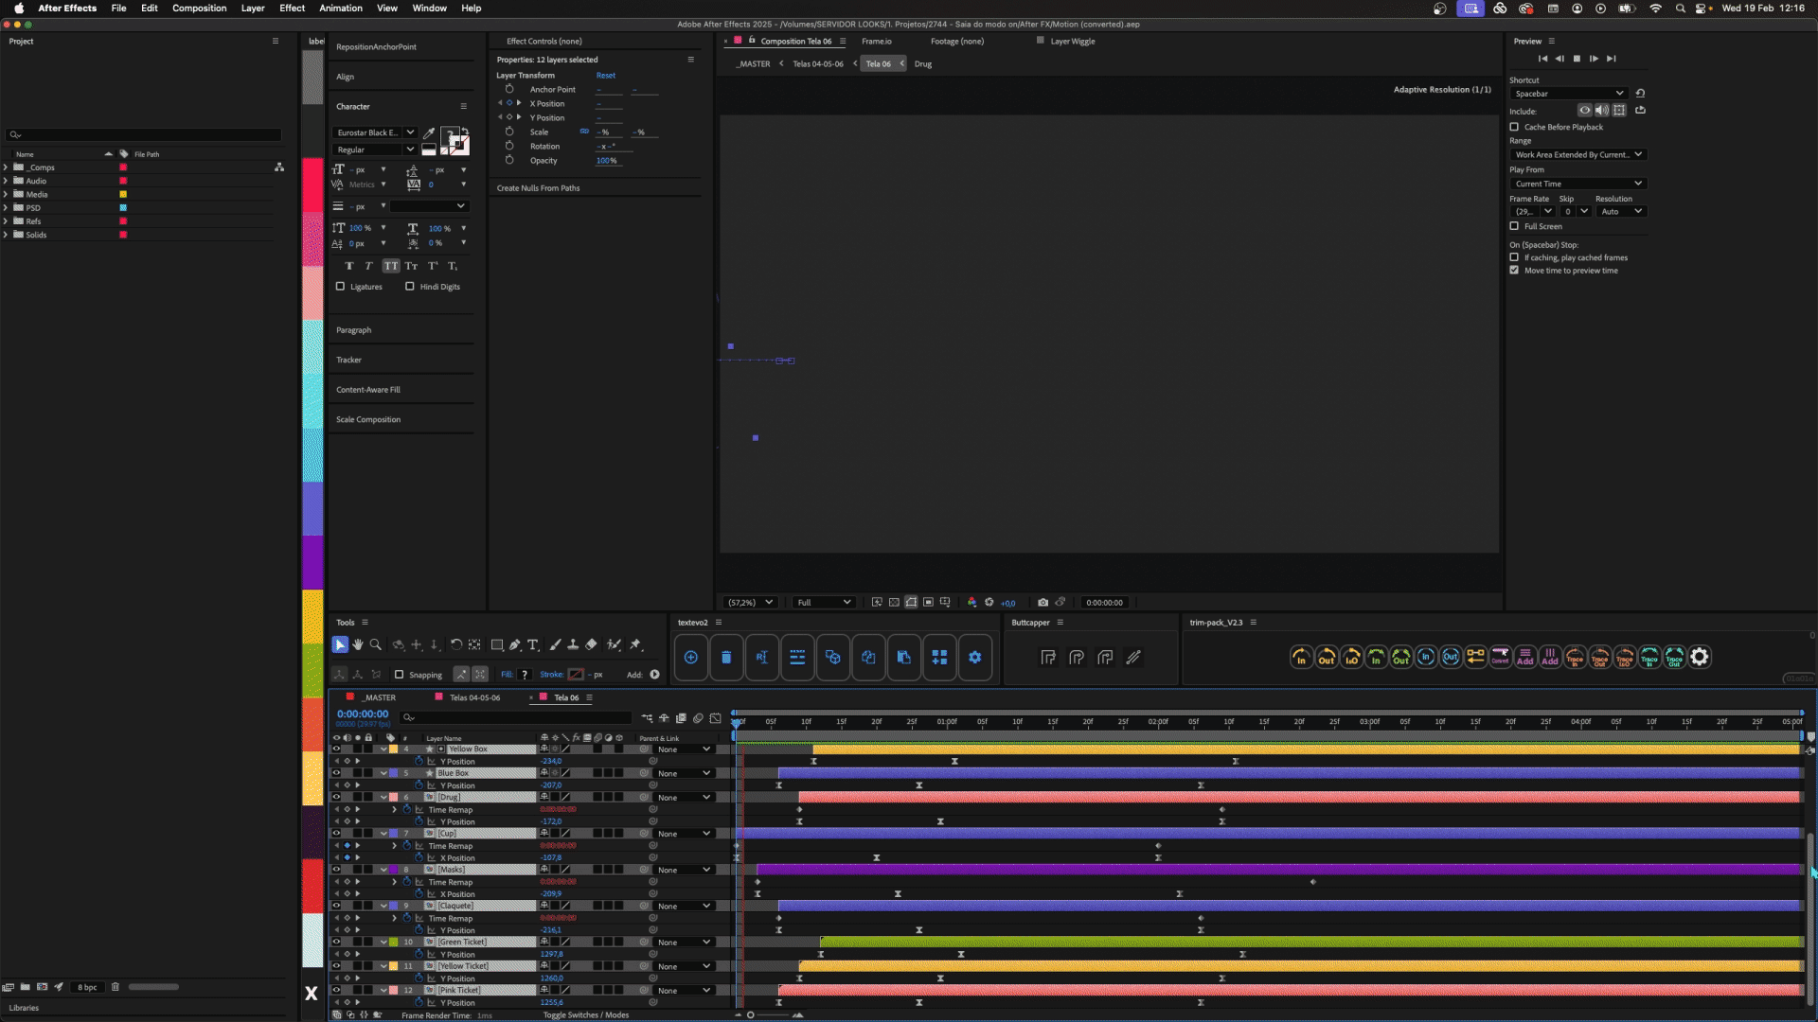This screenshot has width=1818, height=1022.
Task: Select the Hand tool
Action: click(358, 644)
